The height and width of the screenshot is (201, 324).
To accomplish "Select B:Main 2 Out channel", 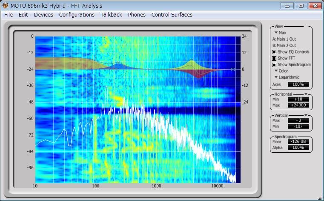I will [x=284, y=45].
